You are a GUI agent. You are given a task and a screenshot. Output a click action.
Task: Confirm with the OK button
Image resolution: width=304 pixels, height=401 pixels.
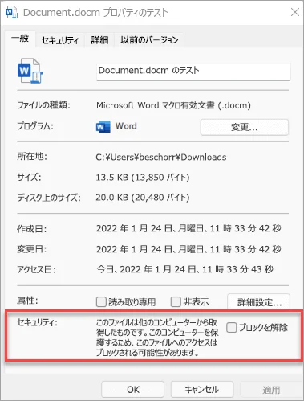click(133, 389)
